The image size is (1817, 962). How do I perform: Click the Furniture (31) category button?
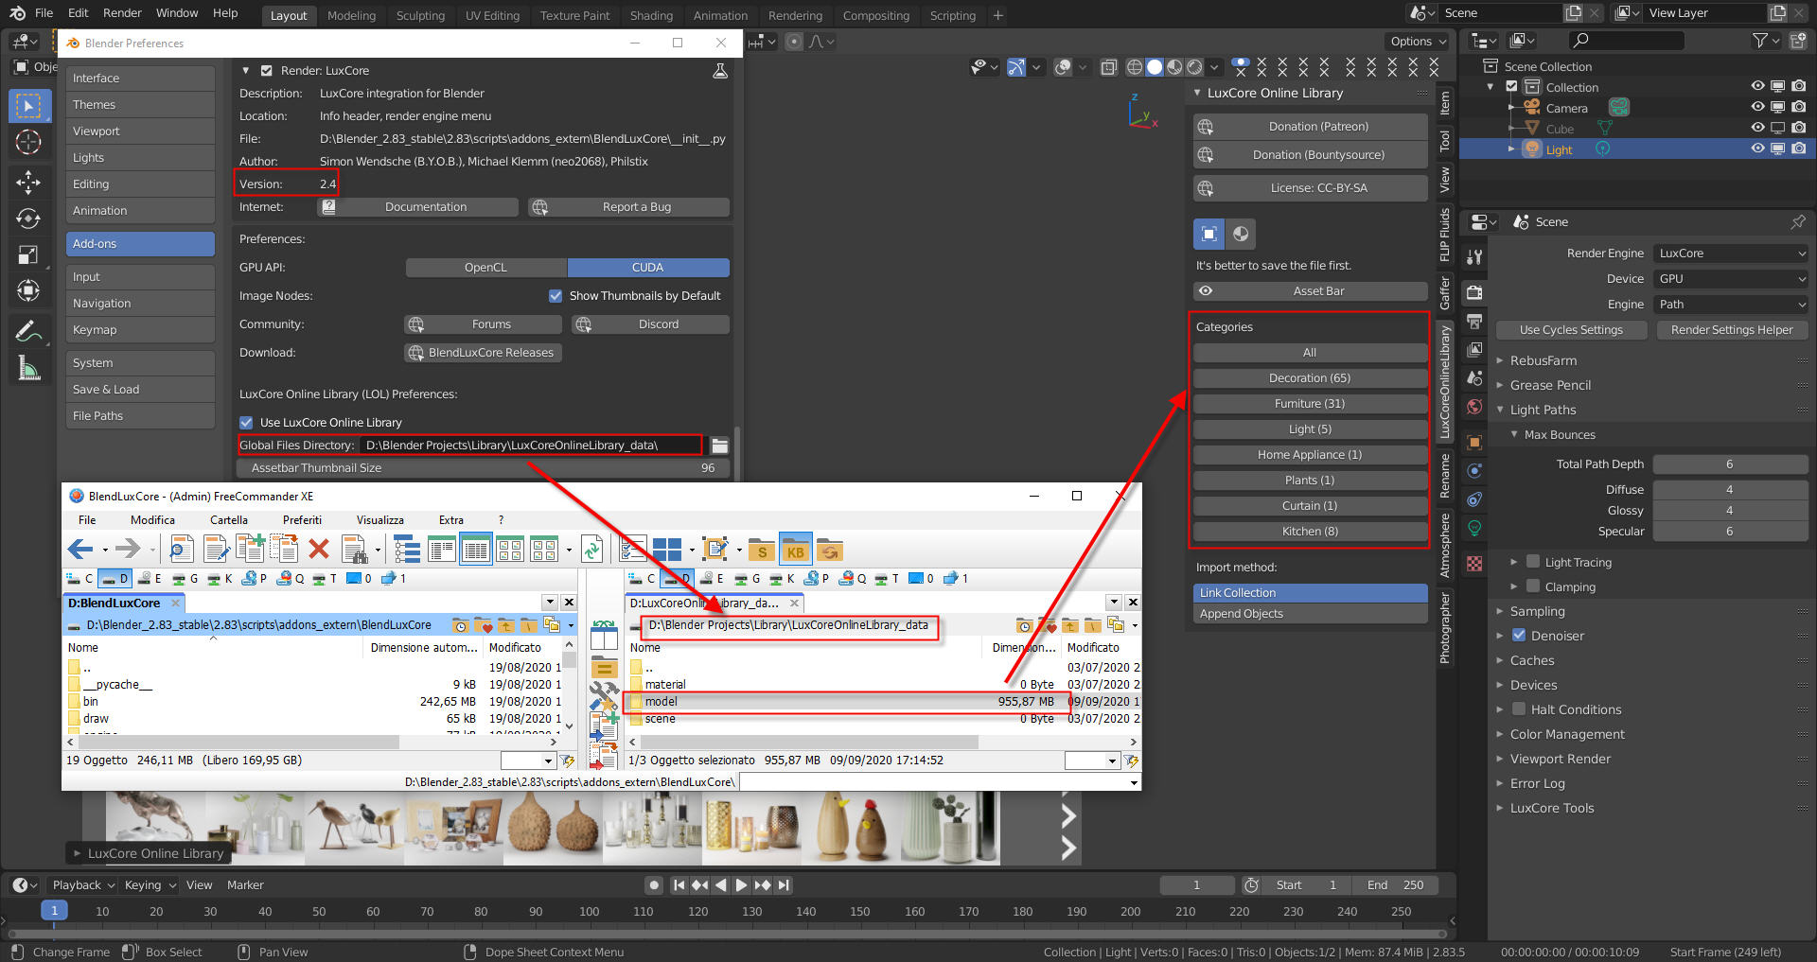coord(1310,404)
